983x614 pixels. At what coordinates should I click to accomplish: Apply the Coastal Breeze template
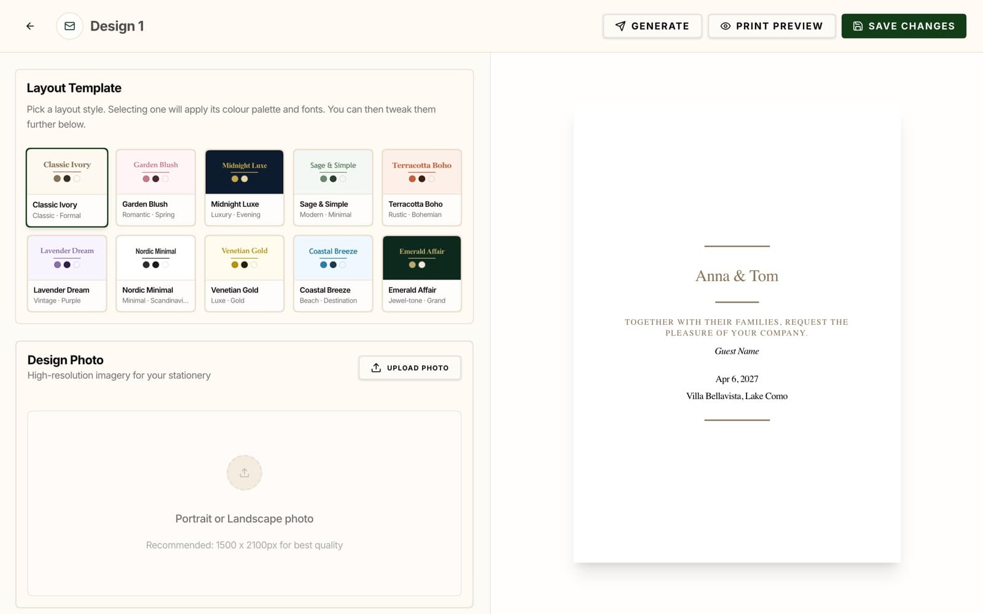click(333, 273)
